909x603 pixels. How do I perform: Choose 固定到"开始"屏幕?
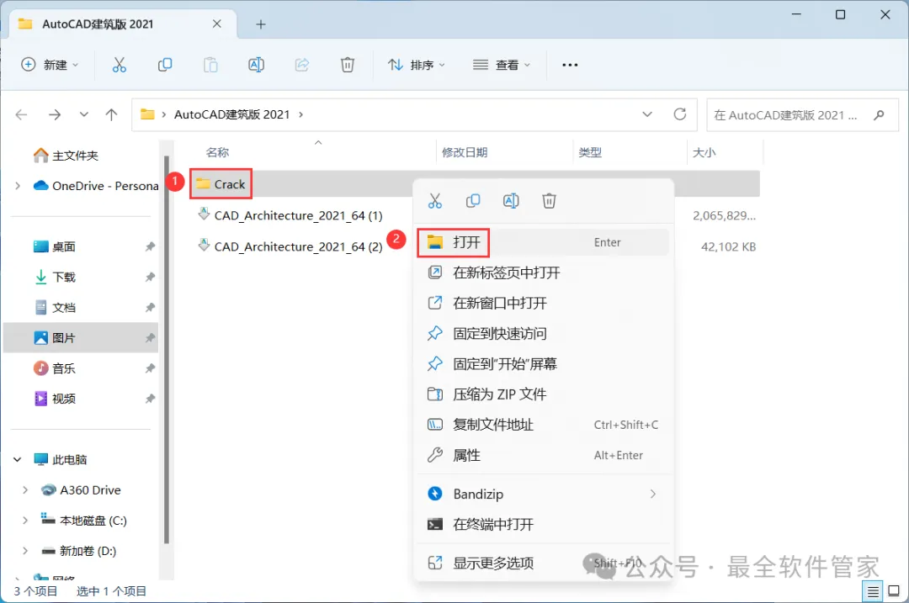543,364
